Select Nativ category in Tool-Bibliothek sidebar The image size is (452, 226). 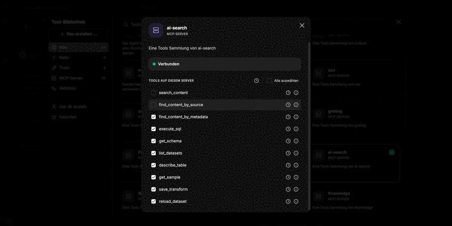pos(79,58)
